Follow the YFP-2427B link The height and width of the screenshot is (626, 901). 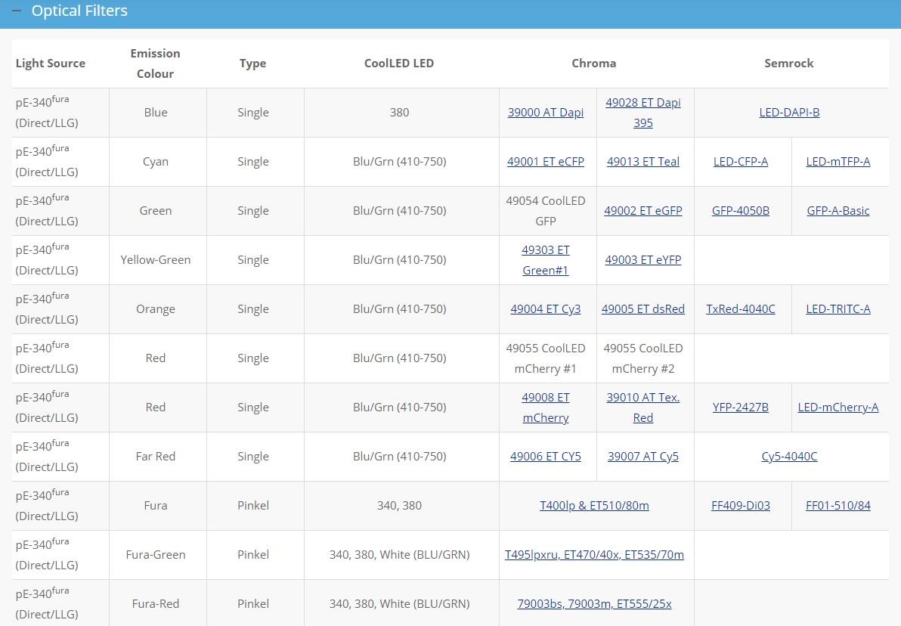[741, 408]
